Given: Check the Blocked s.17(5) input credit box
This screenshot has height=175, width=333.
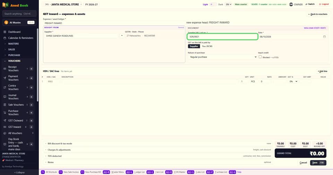Looking at the screenshot, I should (x=260, y=57).
